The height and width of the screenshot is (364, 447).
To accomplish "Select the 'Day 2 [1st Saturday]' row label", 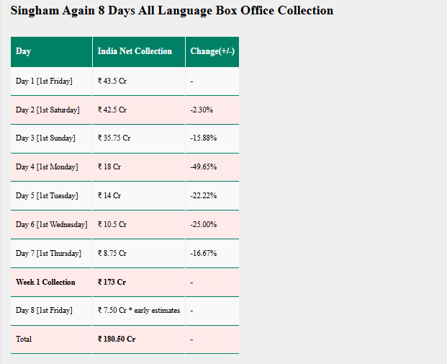I will (x=48, y=110).
